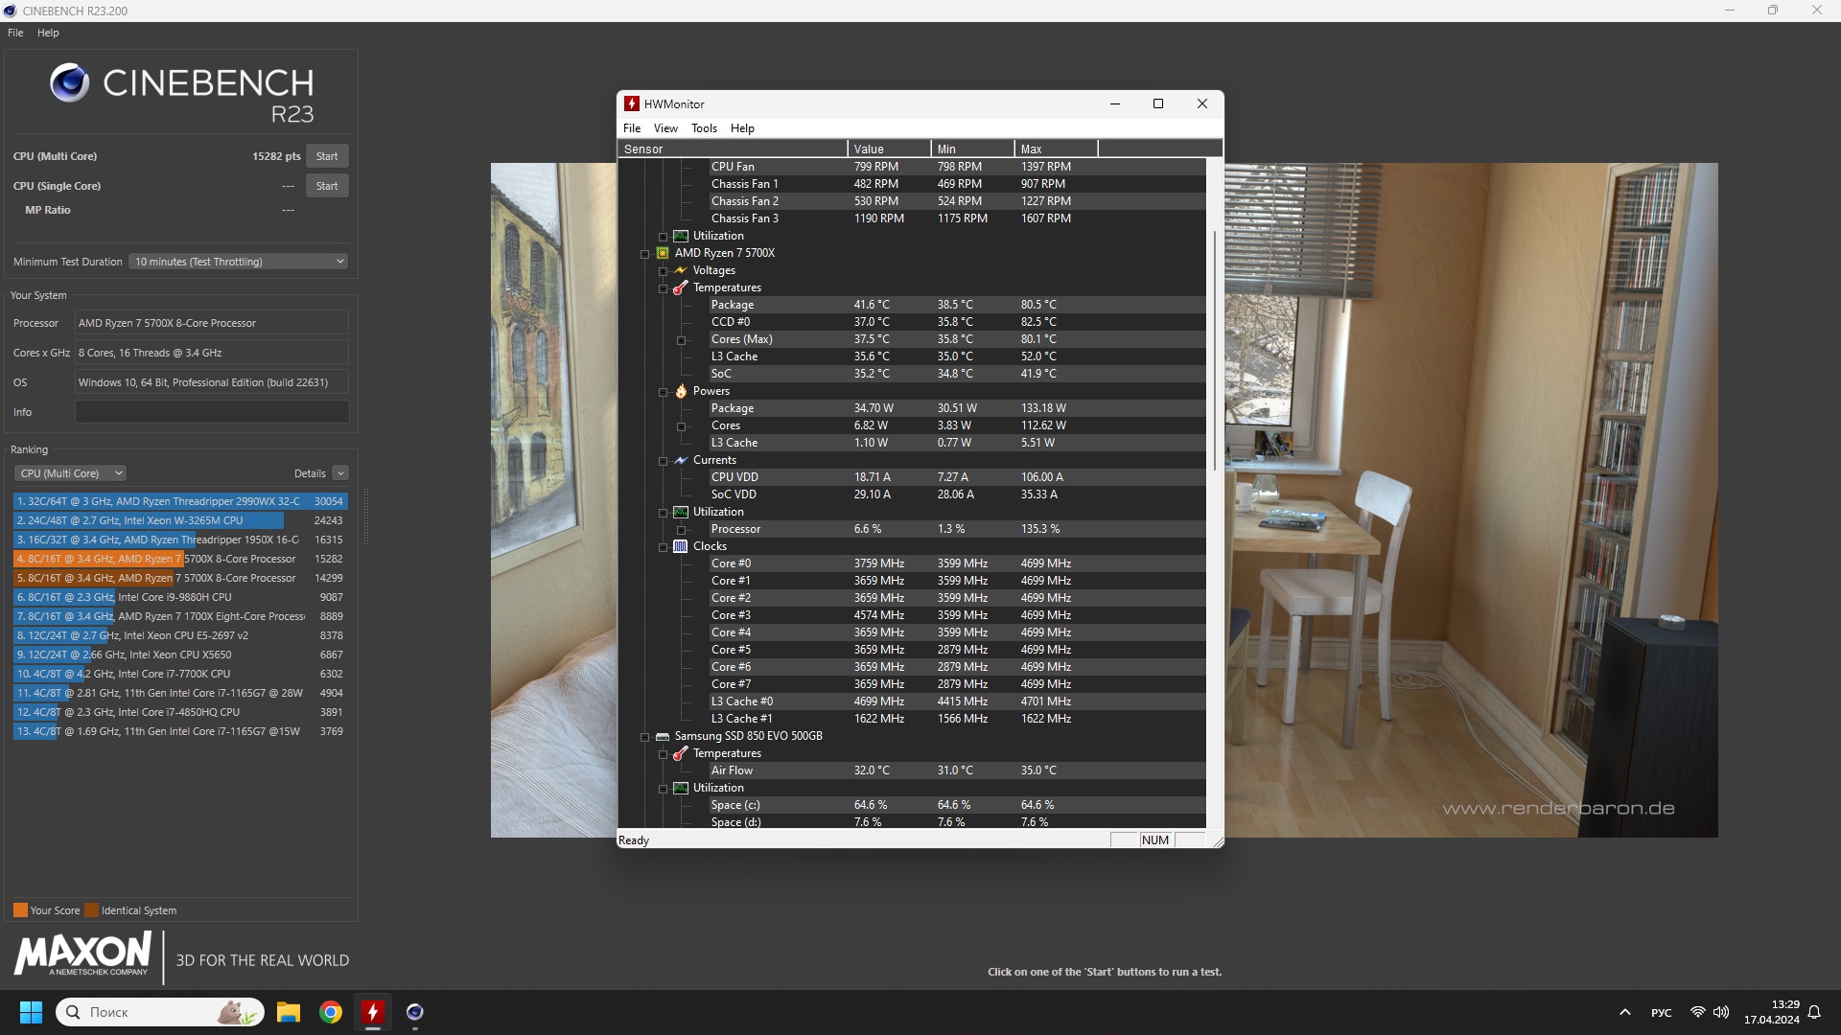Open HWMonitor from the Windows taskbar
Screen dimensions: 1841x1035
coord(373,1012)
